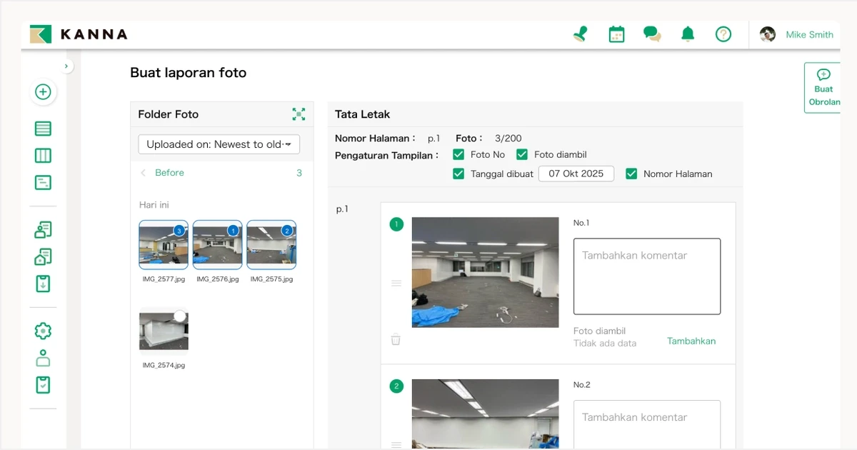Open the clipboard download sidebar icon
The width and height of the screenshot is (857, 450).
(x=43, y=284)
